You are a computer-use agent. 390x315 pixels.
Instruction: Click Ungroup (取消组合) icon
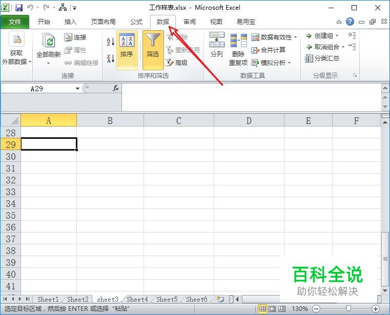(x=309, y=47)
